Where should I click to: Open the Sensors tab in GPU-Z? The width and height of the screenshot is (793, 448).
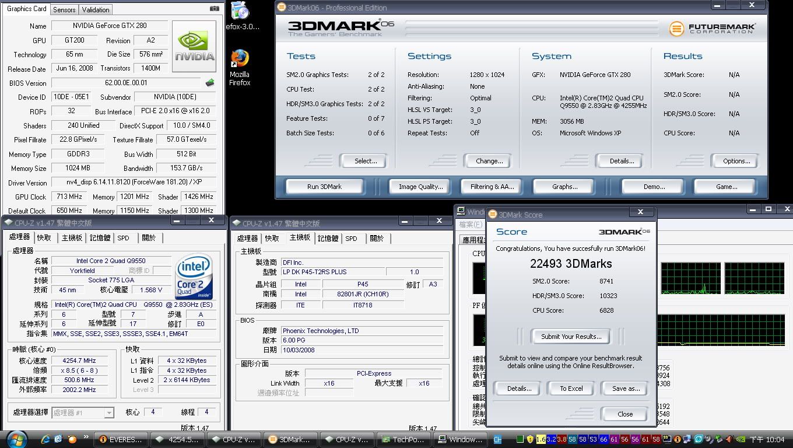[x=64, y=9]
